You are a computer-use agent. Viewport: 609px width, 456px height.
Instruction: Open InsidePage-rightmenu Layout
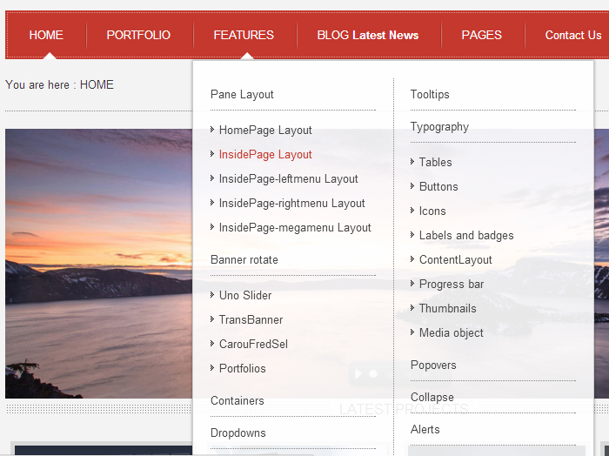(x=291, y=204)
